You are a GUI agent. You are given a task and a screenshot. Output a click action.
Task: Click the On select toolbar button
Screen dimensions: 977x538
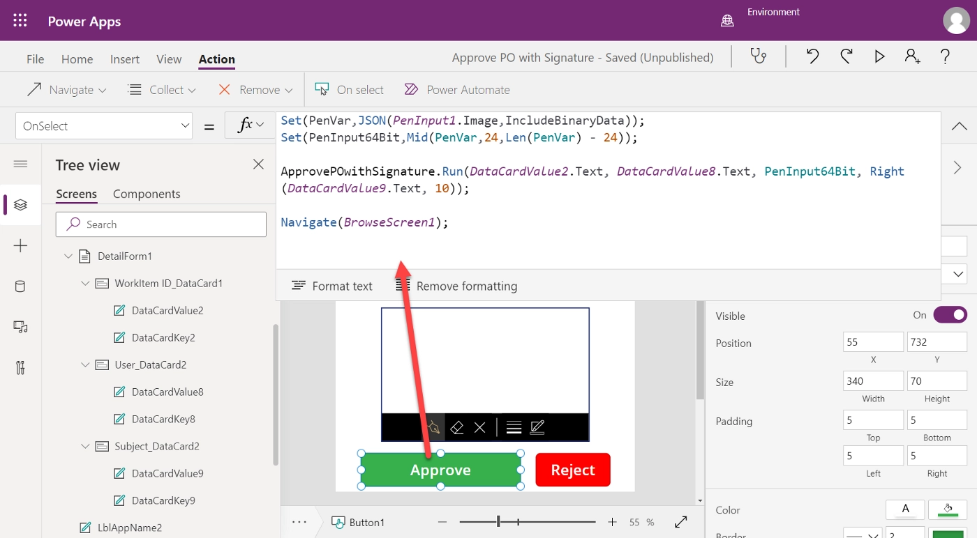pyautogui.click(x=349, y=90)
